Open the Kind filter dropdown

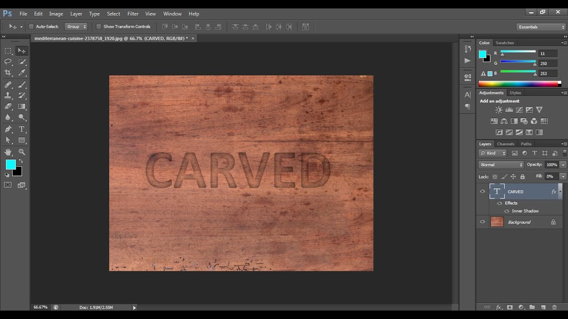(x=493, y=153)
